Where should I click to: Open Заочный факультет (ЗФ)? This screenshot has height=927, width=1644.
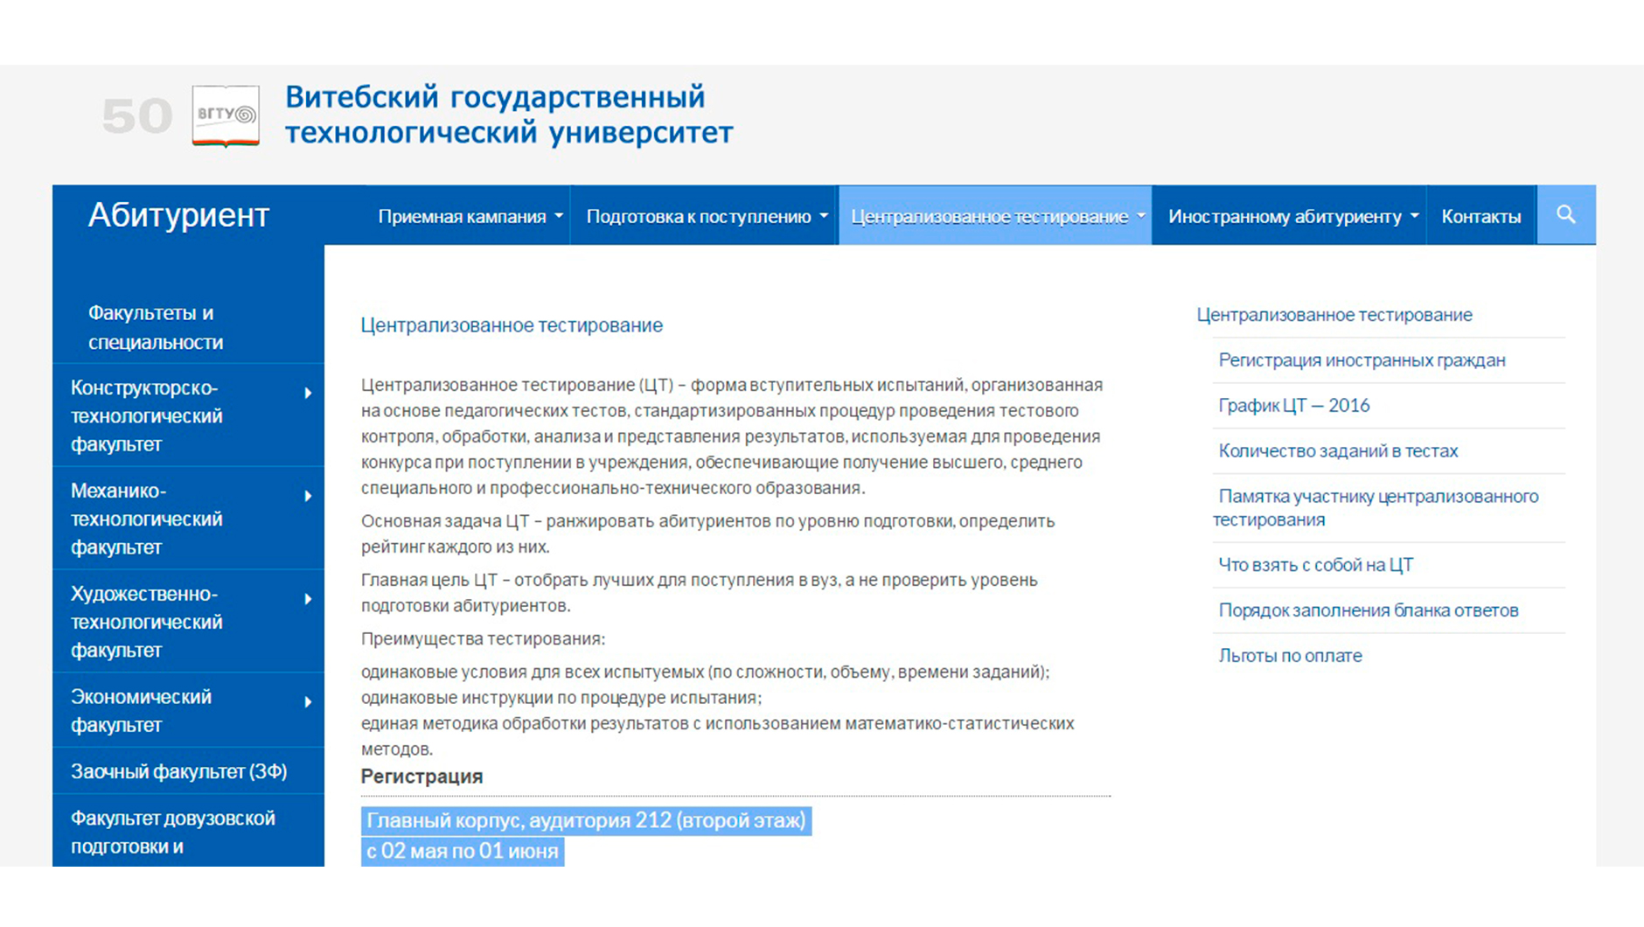tap(179, 771)
